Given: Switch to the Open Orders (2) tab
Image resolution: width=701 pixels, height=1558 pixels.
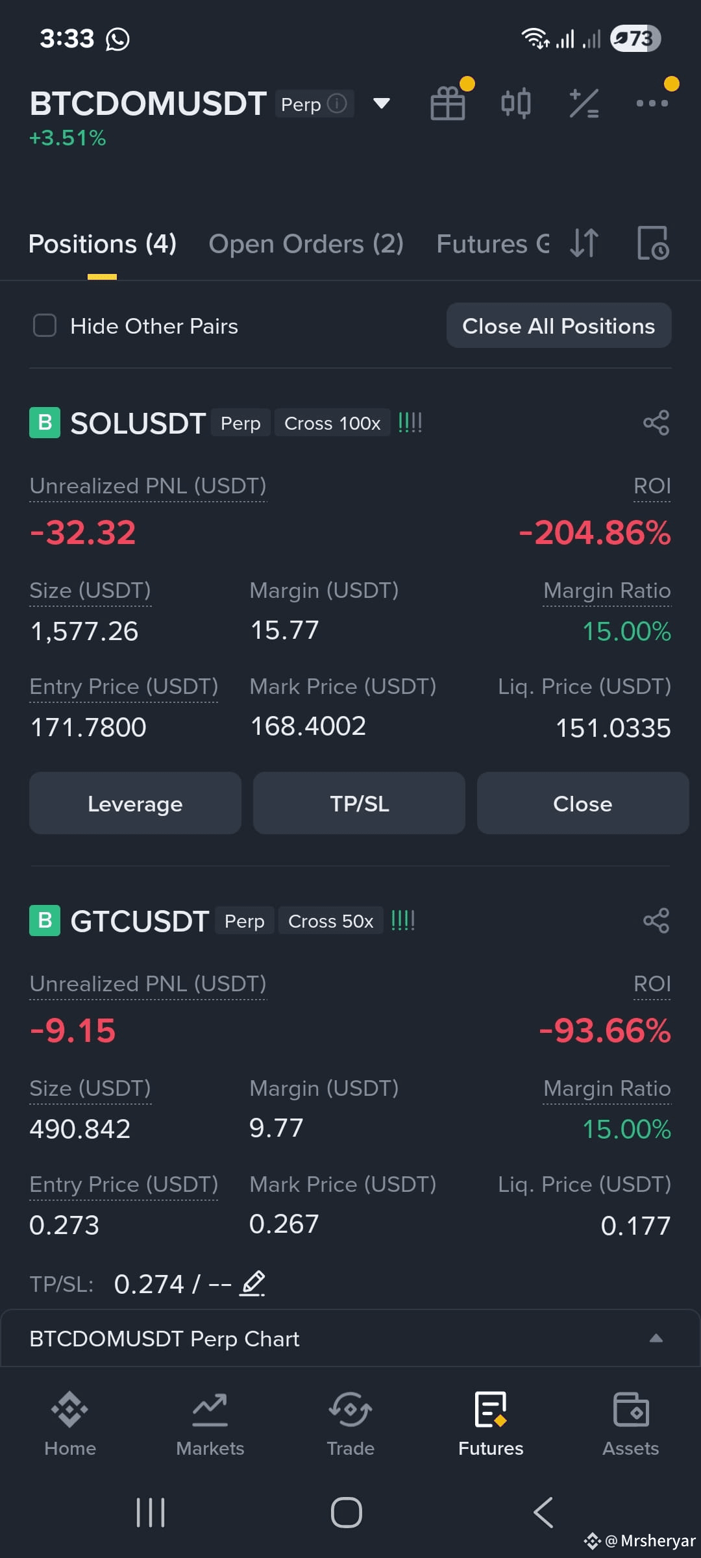Looking at the screenshot, I should click(x=306, y=244).
